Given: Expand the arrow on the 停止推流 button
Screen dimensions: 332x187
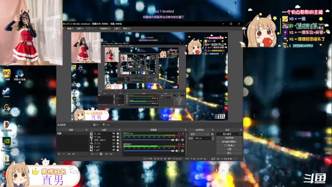Looking at the screenshot, I should pos(240,134).
